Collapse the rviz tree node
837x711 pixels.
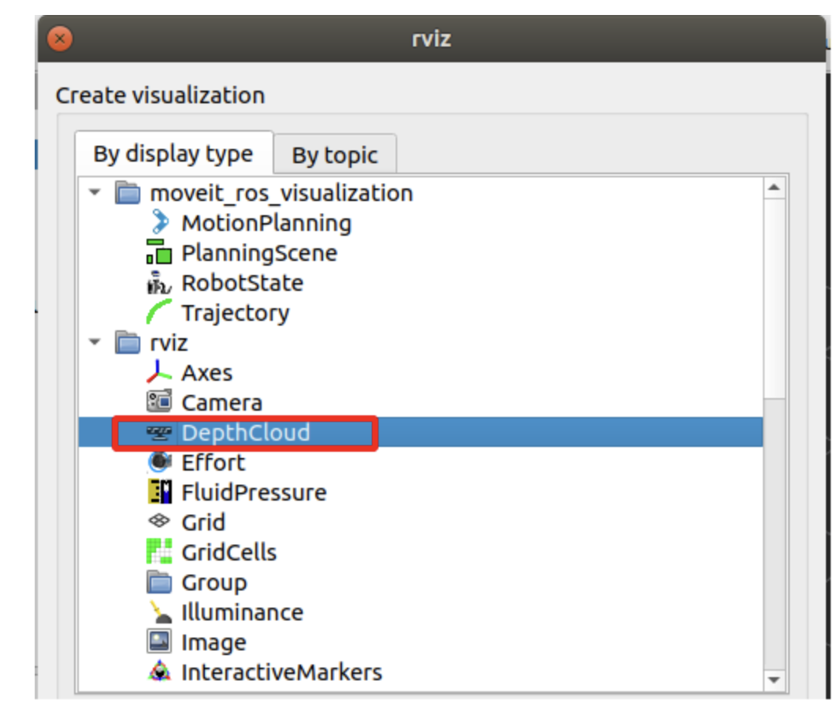point(95,342)
